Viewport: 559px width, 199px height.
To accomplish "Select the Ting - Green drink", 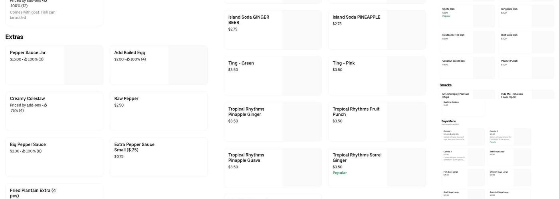I will click(x=272, y=76).
